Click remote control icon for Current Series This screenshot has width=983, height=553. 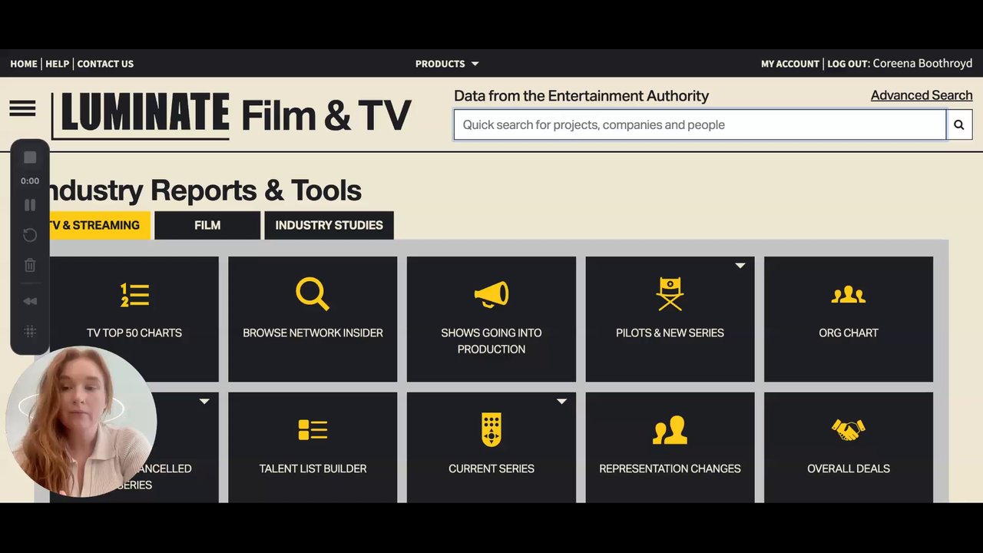pos(491,429)
